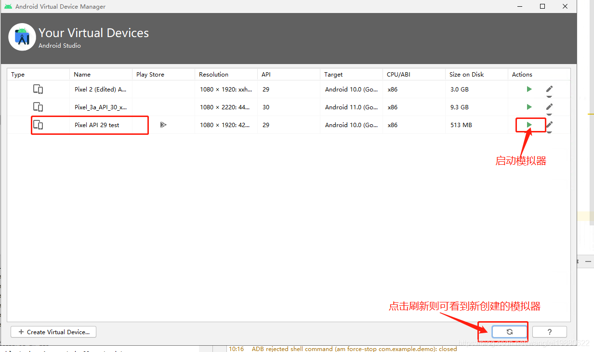Edit the Pixel API 29 test device
The height and width of the screenshot is (352, 594).
tap(549, 124)
